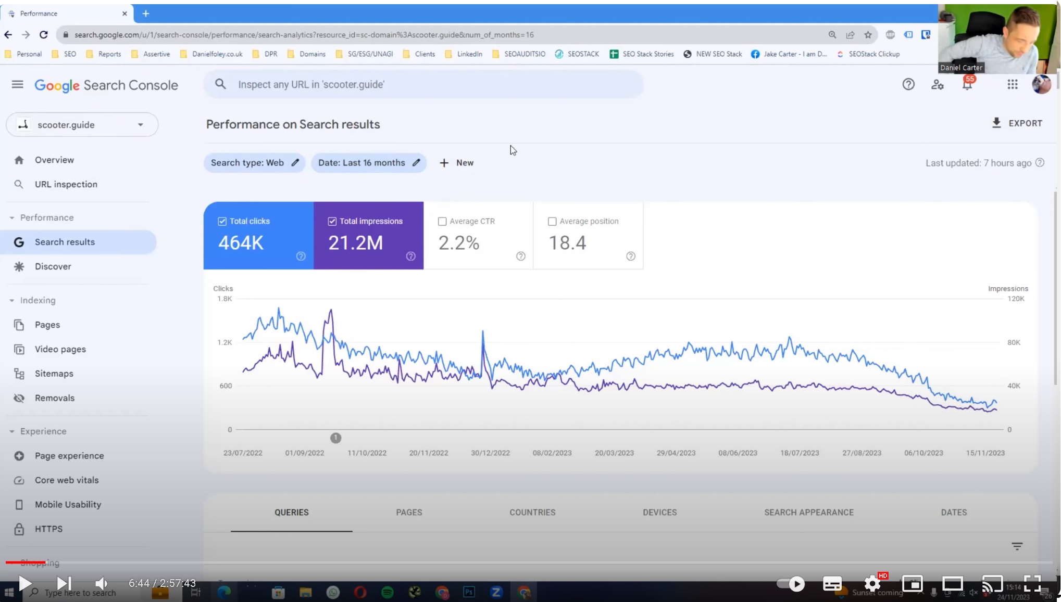Click the URL inspection search field
This screenshot has height=602, width=1061.
[x=423, y=84]
